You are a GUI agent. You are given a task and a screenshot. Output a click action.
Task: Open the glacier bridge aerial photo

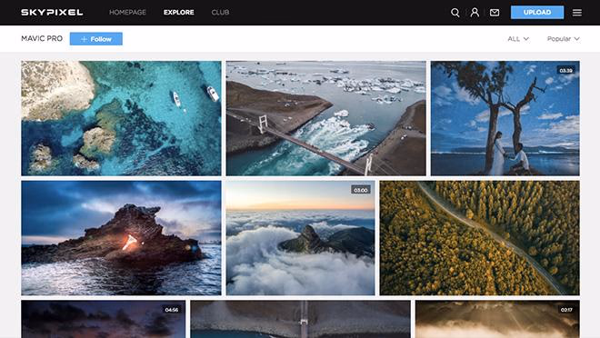(x=325, y=118)
